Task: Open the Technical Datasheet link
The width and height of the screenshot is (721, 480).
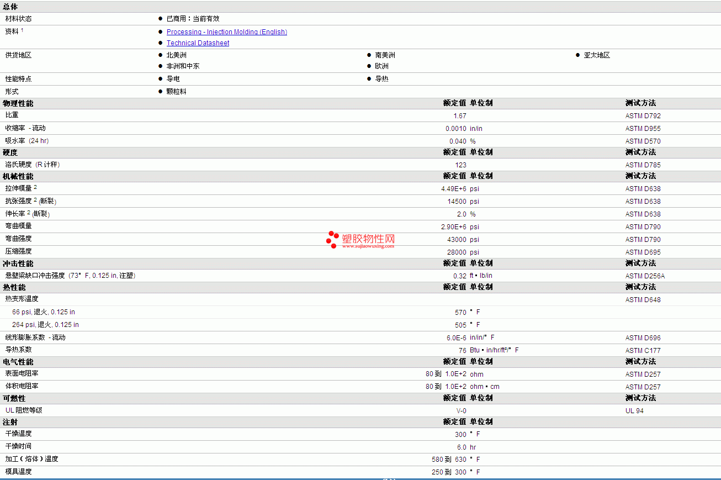Action: click(x=198, y=43)
